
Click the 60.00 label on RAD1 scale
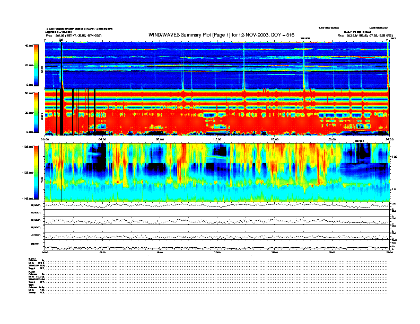[x=29, y=93]
